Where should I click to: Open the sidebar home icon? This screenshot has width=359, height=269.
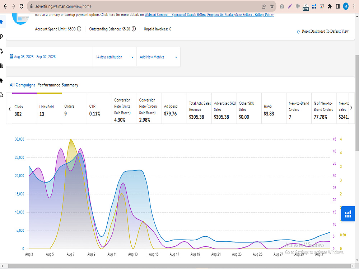click(x=1, y=22)
